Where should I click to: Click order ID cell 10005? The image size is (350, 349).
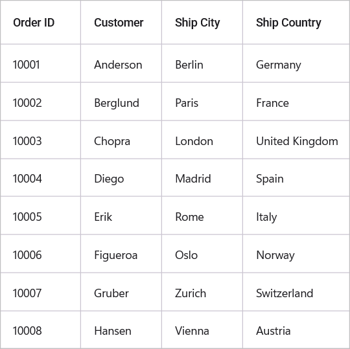tap(40, 216)
